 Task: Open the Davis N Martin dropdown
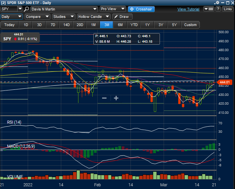(x=64, y=9)
